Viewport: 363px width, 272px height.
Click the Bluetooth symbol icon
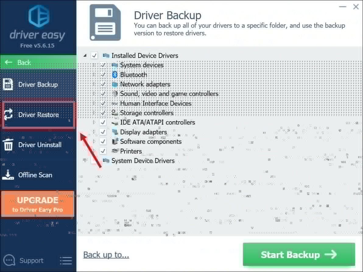coord(115,75)
